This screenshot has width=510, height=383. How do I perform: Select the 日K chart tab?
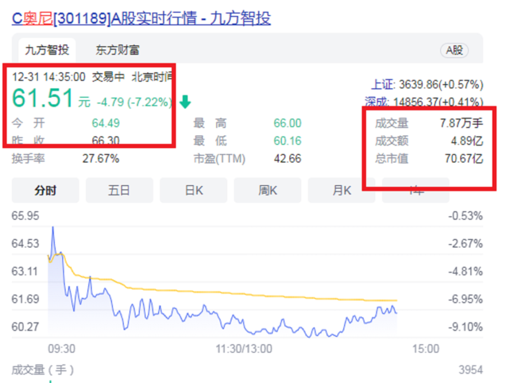pos(193,190)
